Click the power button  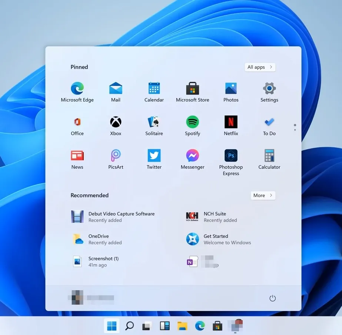273,298
